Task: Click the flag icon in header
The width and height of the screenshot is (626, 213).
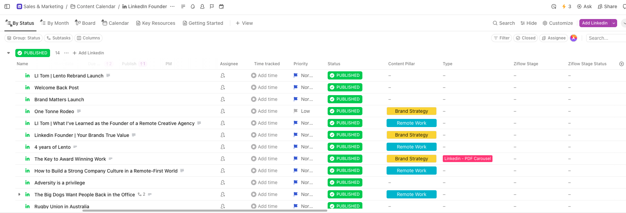Action: 212,6
